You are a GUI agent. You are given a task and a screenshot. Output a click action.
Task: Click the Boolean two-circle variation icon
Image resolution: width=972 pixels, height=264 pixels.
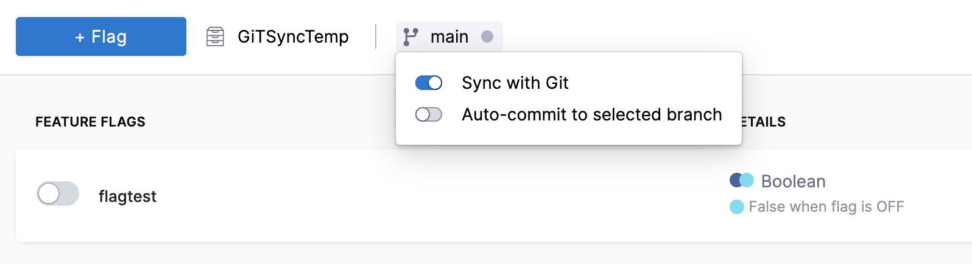[742, 180]
